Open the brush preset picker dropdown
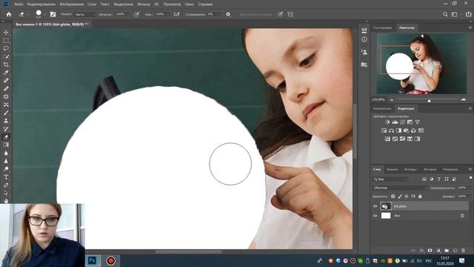The width and height of the screenshot is (474, 267). (x=45, y=14)
